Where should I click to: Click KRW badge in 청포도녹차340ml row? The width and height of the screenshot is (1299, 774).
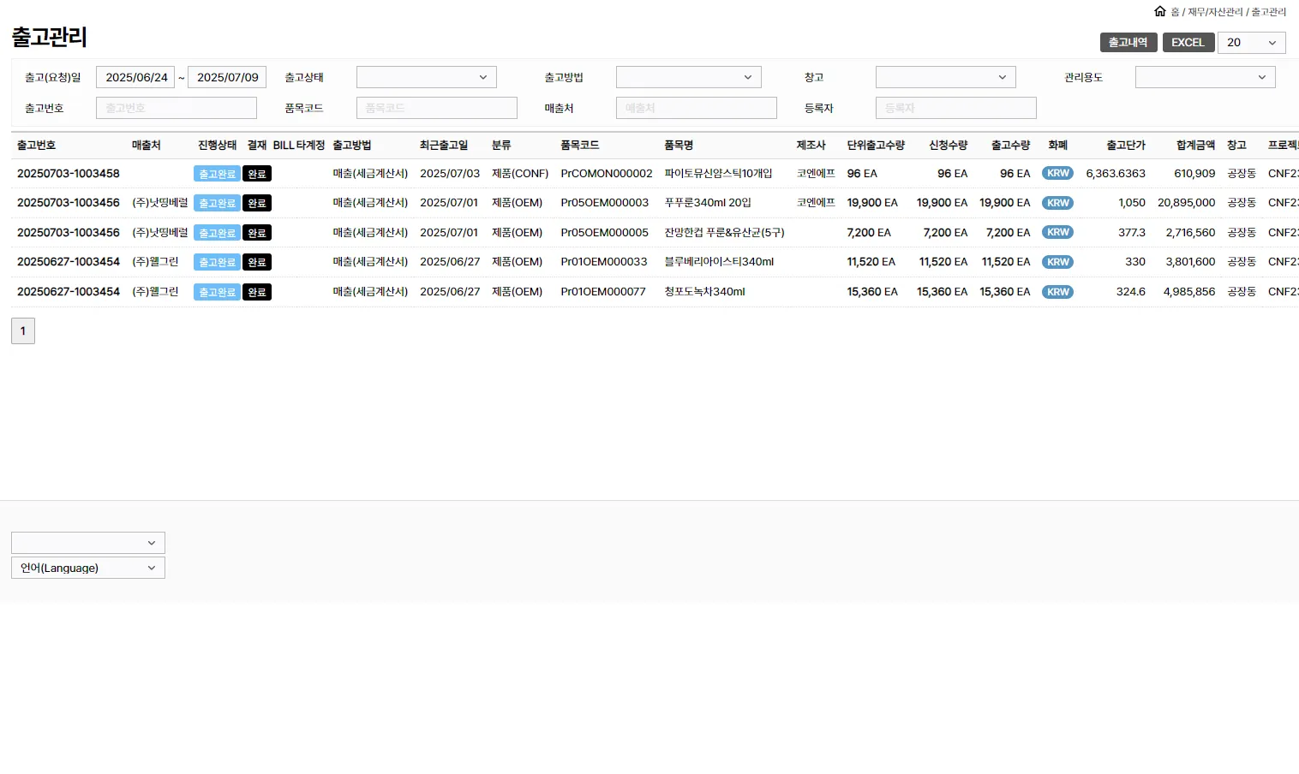[1057, 292]
